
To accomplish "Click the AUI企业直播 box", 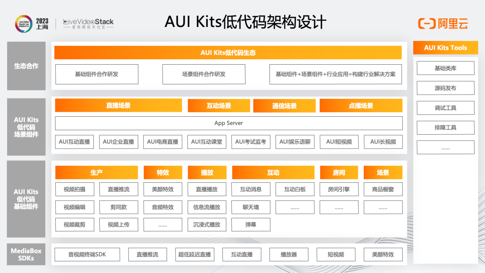I will (119, 142).
